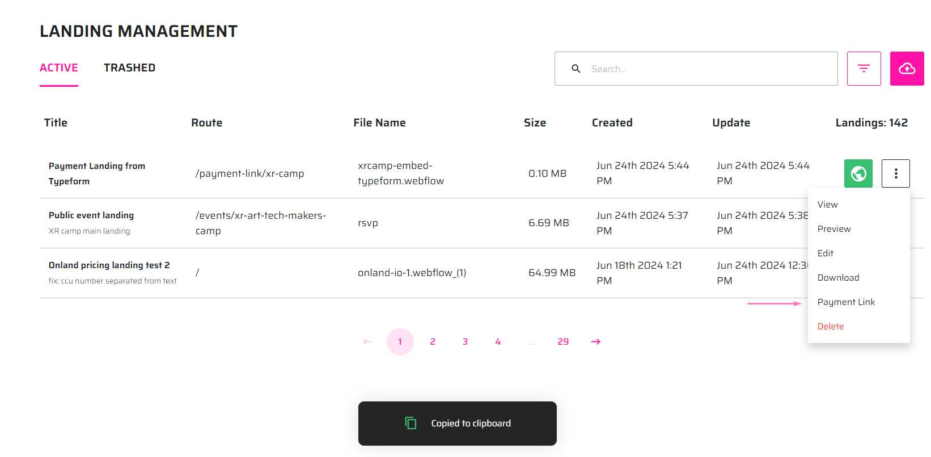Select pagination page 1
Viewport: 931px width, 457px height.
point(400,342)
